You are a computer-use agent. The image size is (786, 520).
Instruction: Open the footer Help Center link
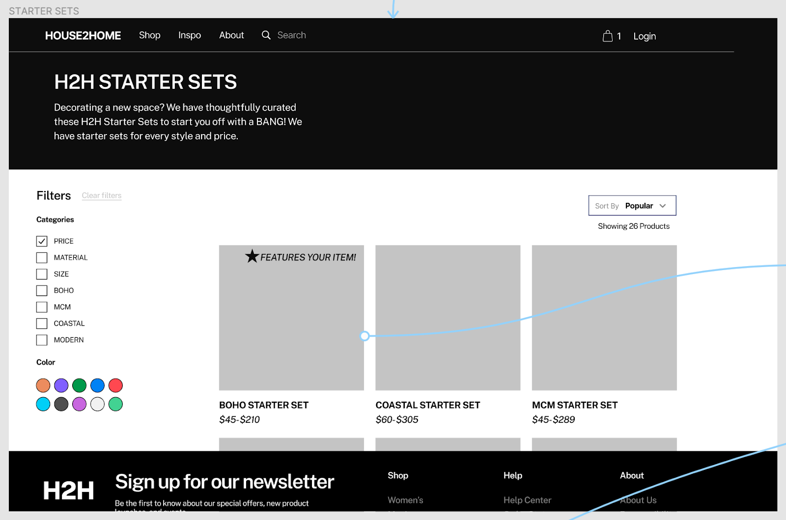coord(527,500)
